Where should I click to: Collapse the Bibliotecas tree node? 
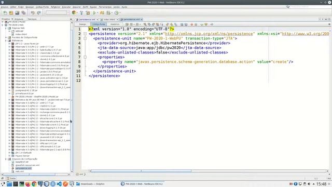pos(6,41)
